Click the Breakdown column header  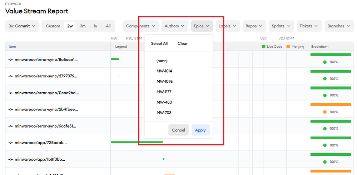320,47
